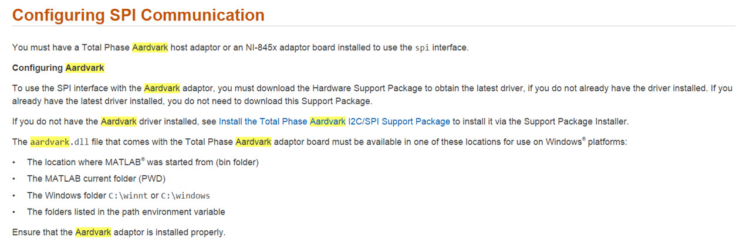Select the spi code word in first sentence
This screenshot has width=736, height=249.
point(422,47)
